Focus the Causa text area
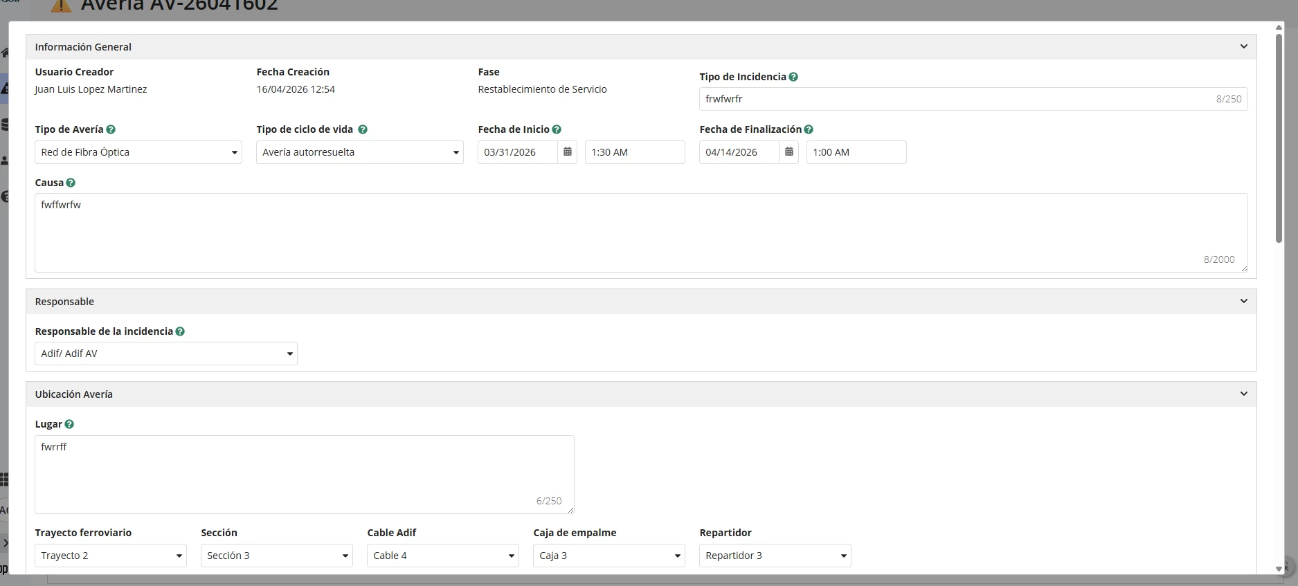Viewport: 1298px width, 586px height. (641, 232)
